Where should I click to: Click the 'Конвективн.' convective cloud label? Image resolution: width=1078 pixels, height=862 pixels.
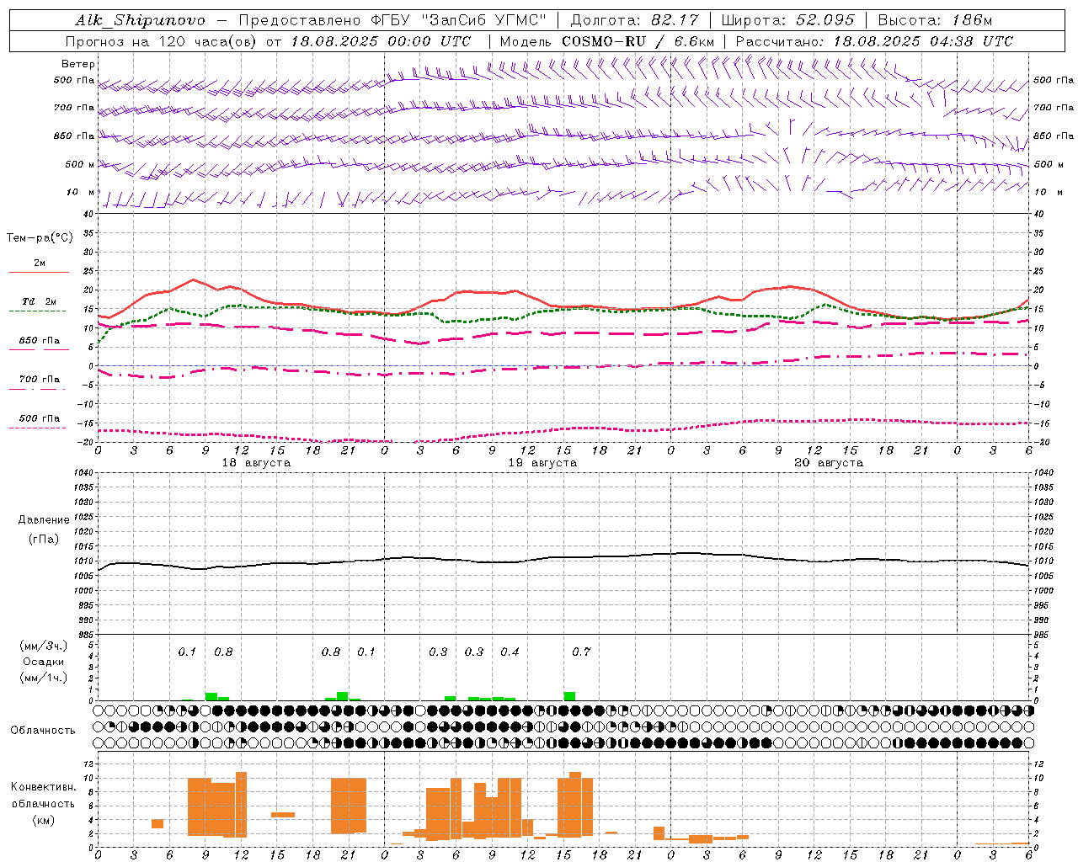(x=43, y=787)
